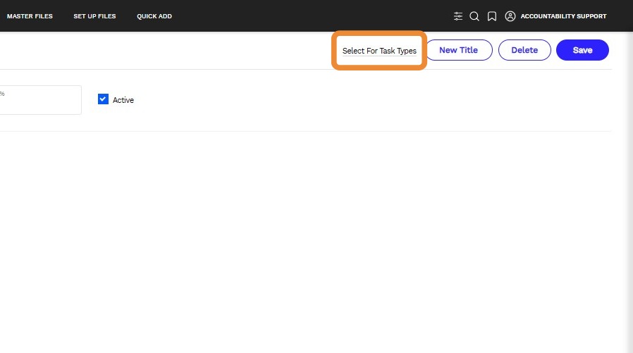Open the Quick Add menu
This screenshot has height=353, width=633.
click(x=154, y=16)
